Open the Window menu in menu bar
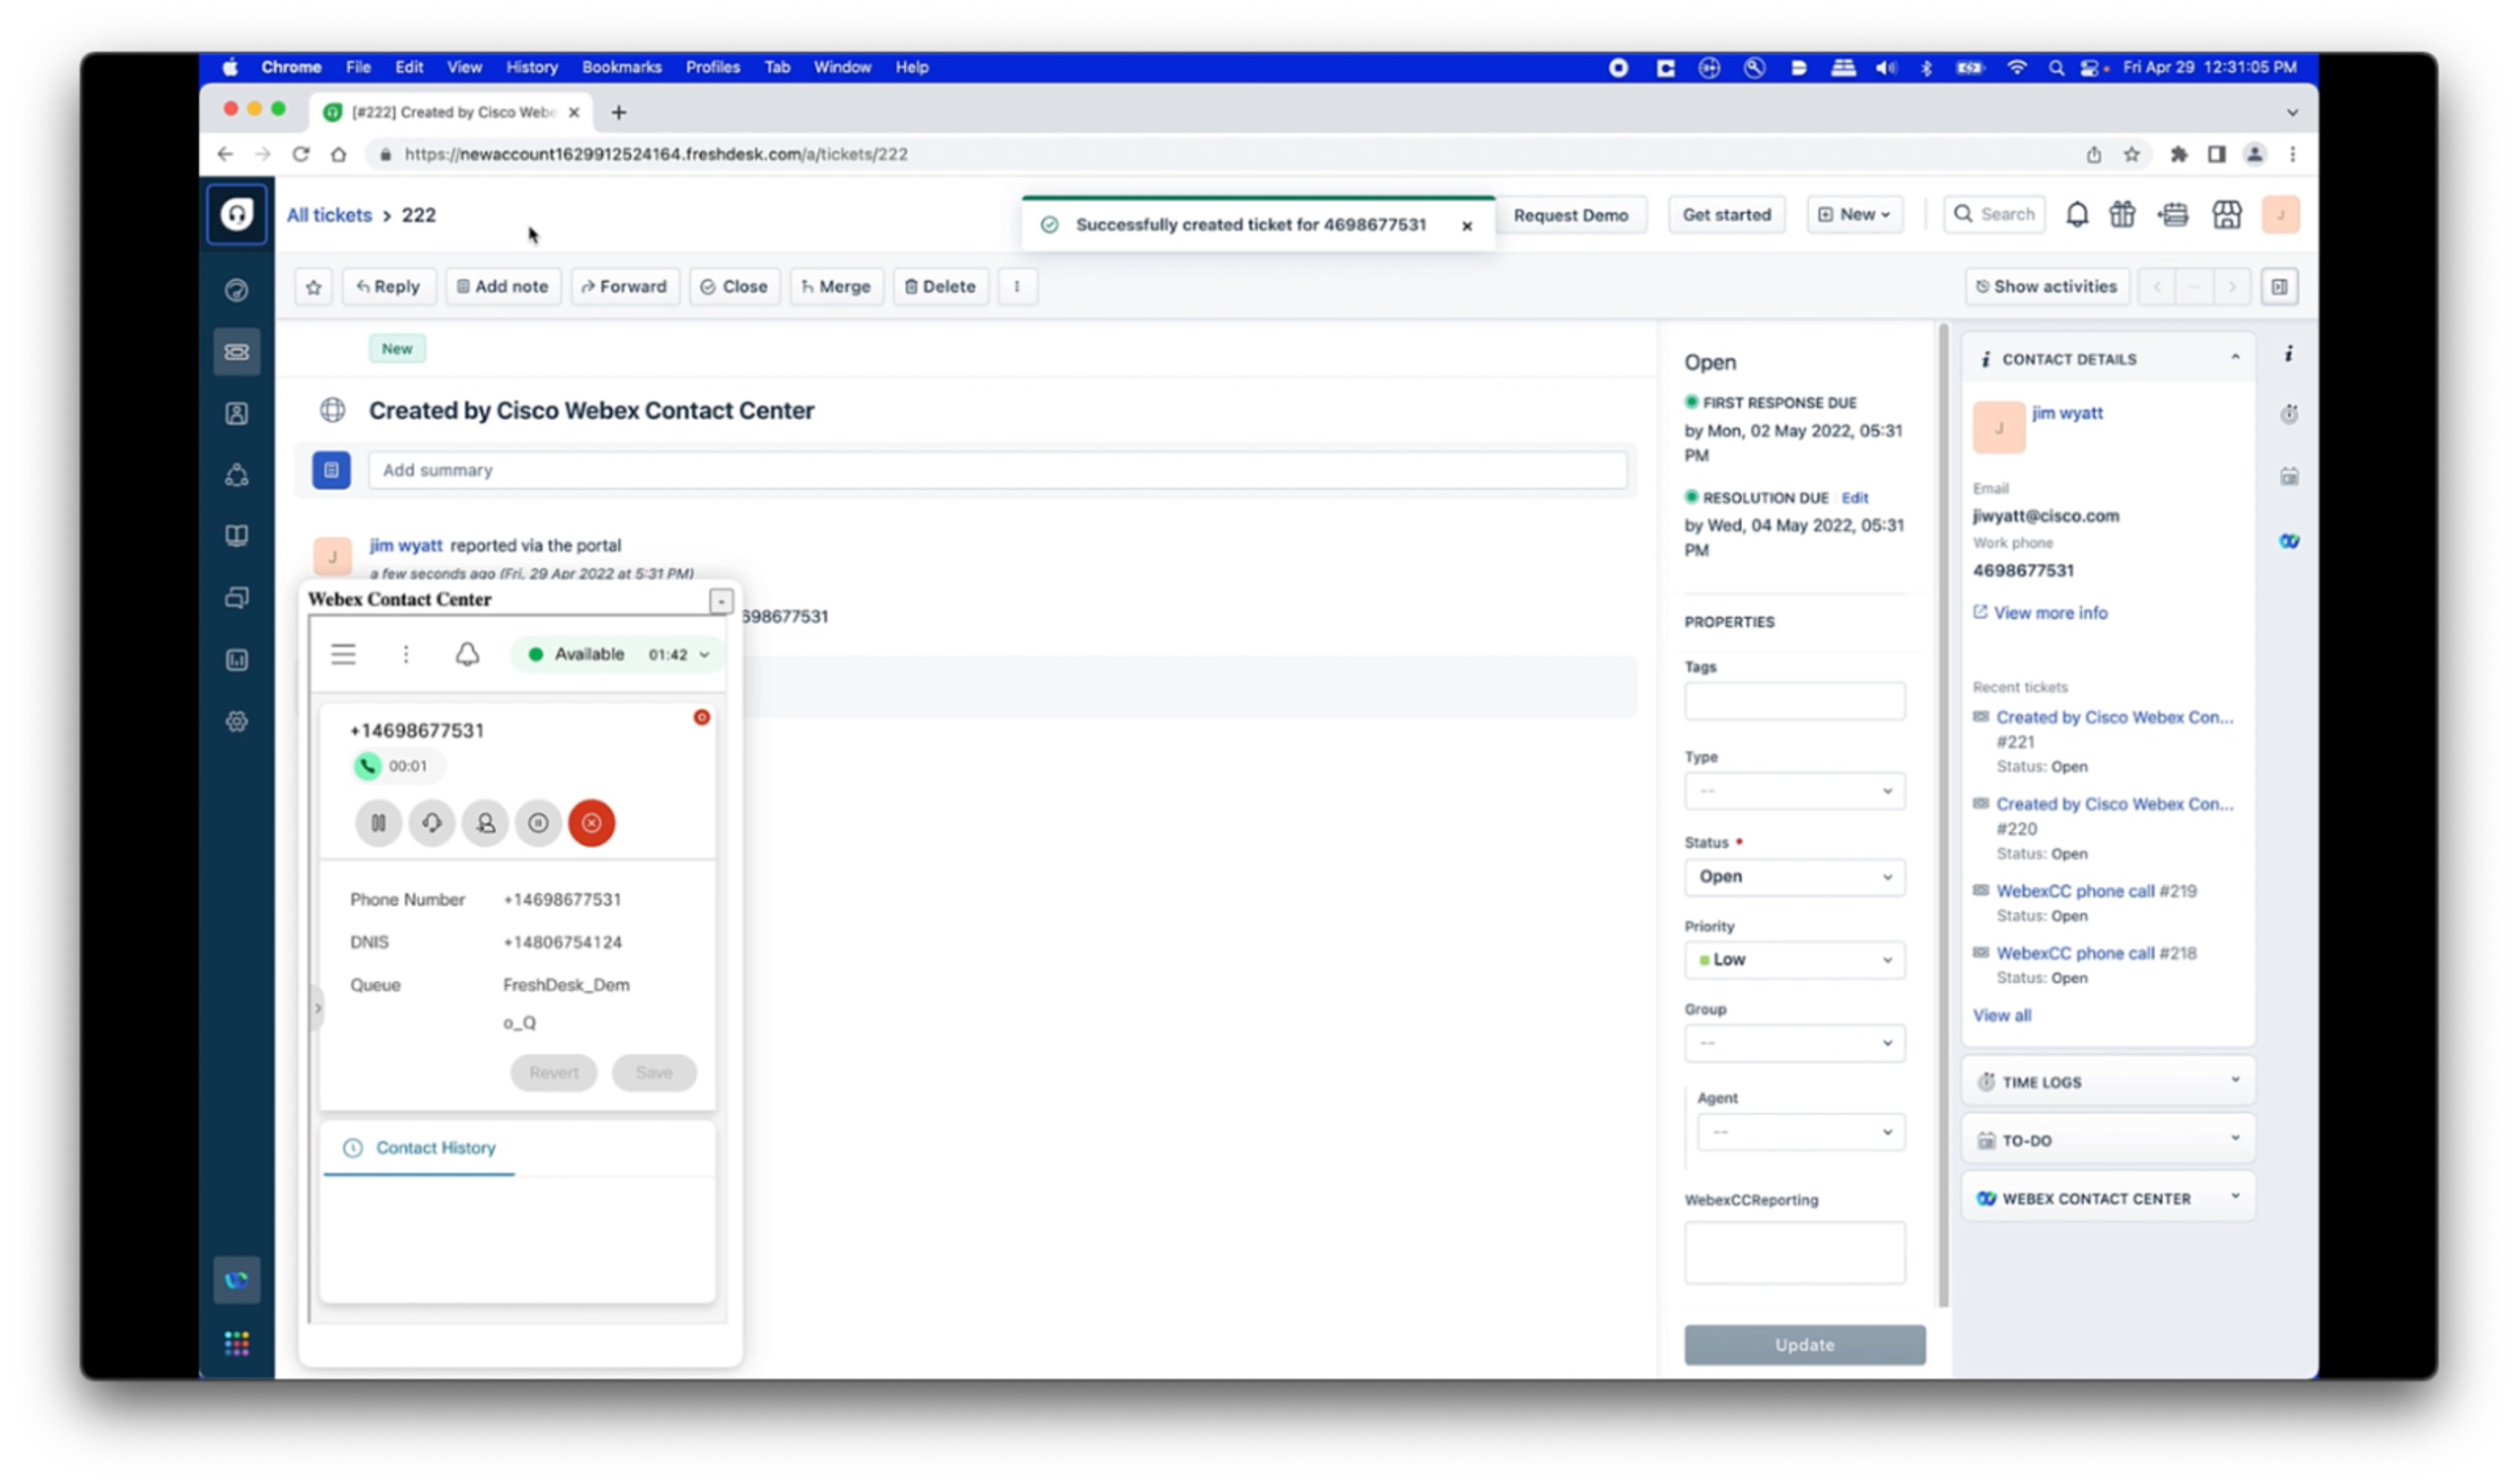The height and width of the screenshot is (1484, 2515). pyautogui.click(x=841, y=67)
